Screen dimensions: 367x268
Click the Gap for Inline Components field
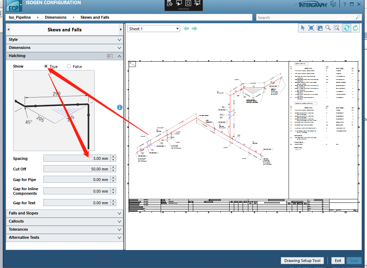[x=77, y=191]
